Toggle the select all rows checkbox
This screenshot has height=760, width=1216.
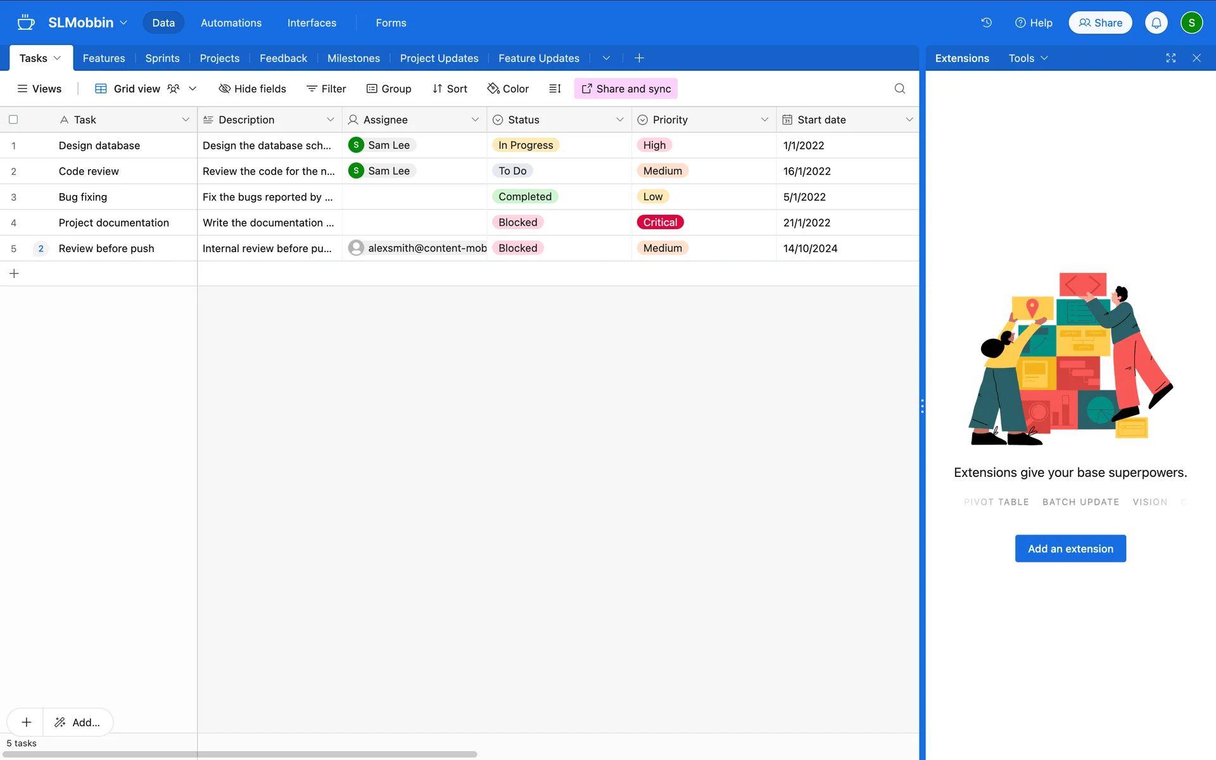tap(13, 120)
